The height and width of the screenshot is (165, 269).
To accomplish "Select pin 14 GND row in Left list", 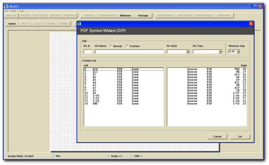I will coord(123,103).
